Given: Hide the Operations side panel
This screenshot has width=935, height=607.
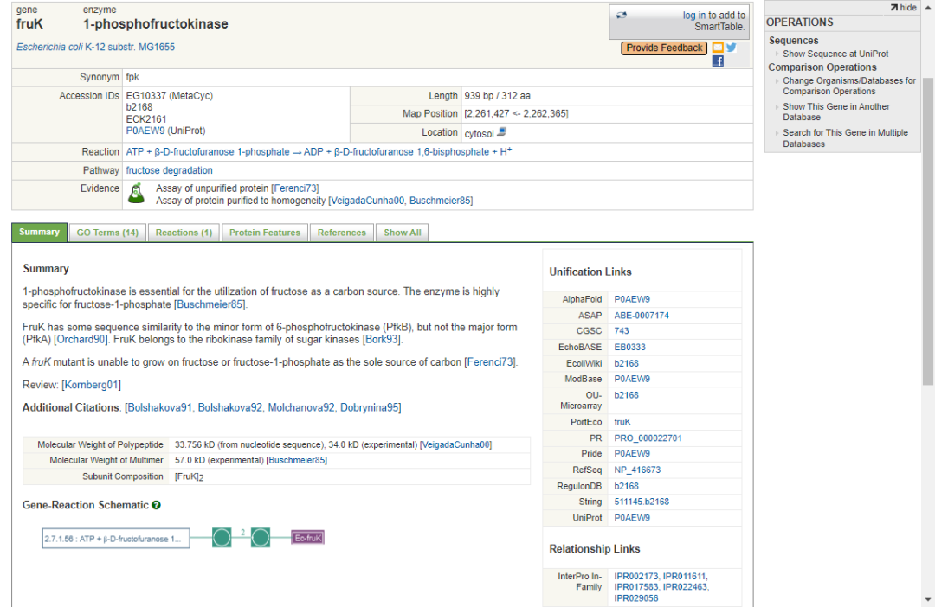Looking at the screenshot, I should (x=903, y=7).
